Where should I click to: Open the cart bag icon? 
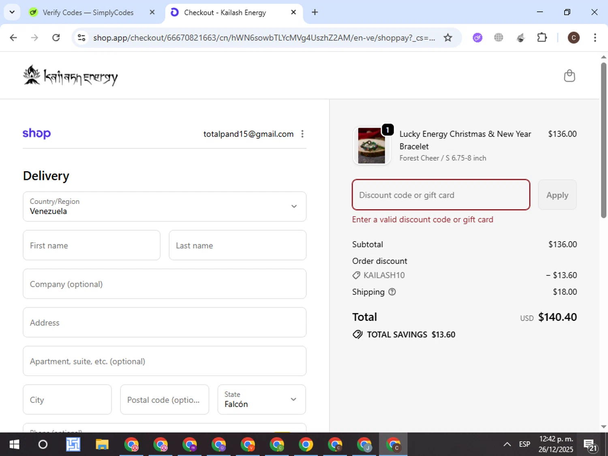coord(569,76)
